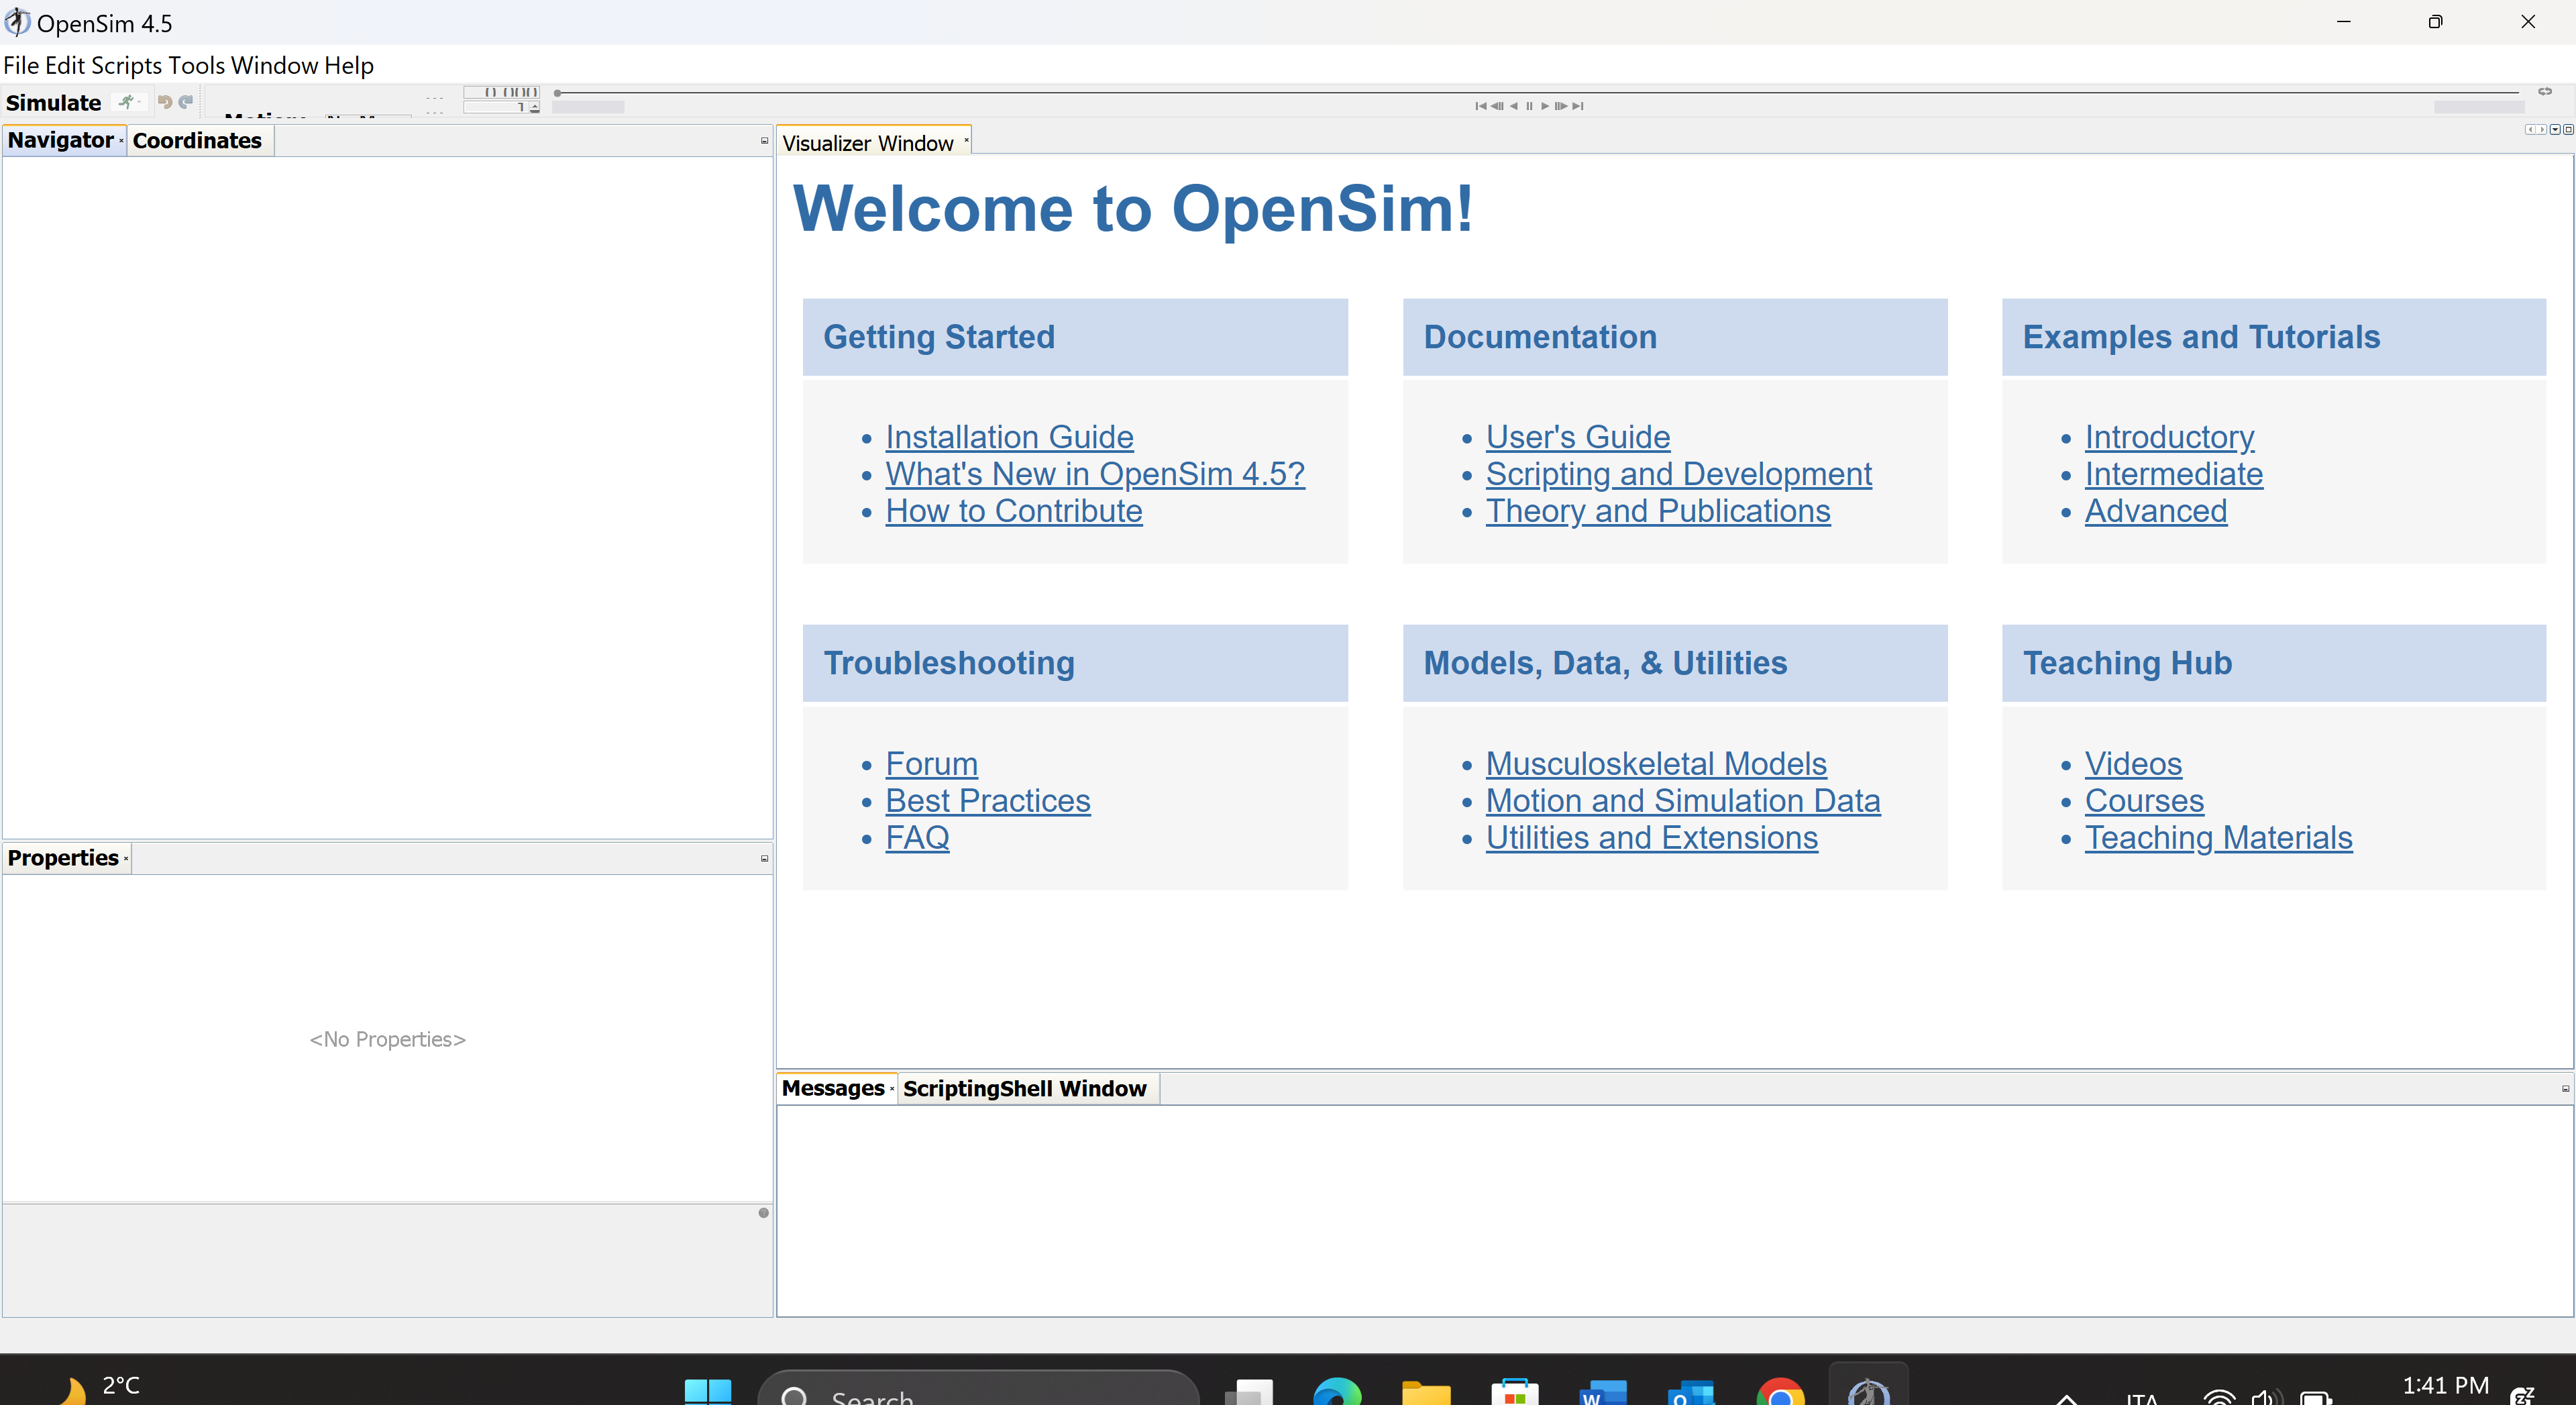The height and width of the screenshot is (1405, 2576).
Task: Click the motion time slider handle
Action: pyautogui.click(x=558, y=93)
